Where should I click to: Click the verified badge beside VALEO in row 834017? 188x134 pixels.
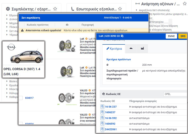[x=89, y=90]
